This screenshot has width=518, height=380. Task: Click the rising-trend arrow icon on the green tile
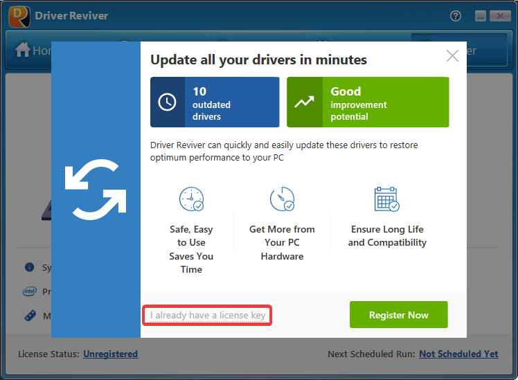point(304,102)
